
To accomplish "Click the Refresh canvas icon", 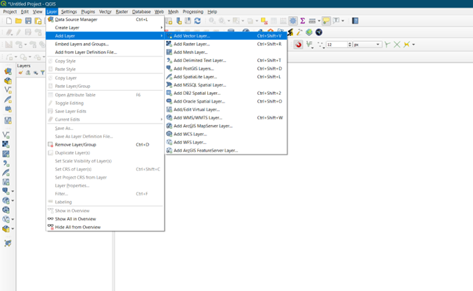I will click(x=197, y=20).
